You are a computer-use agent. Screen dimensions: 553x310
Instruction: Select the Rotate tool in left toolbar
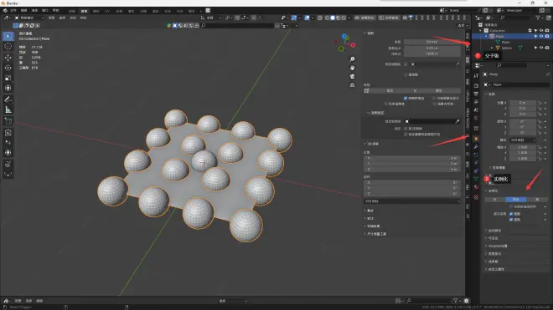pyautogui.click(x=8, y=68)
